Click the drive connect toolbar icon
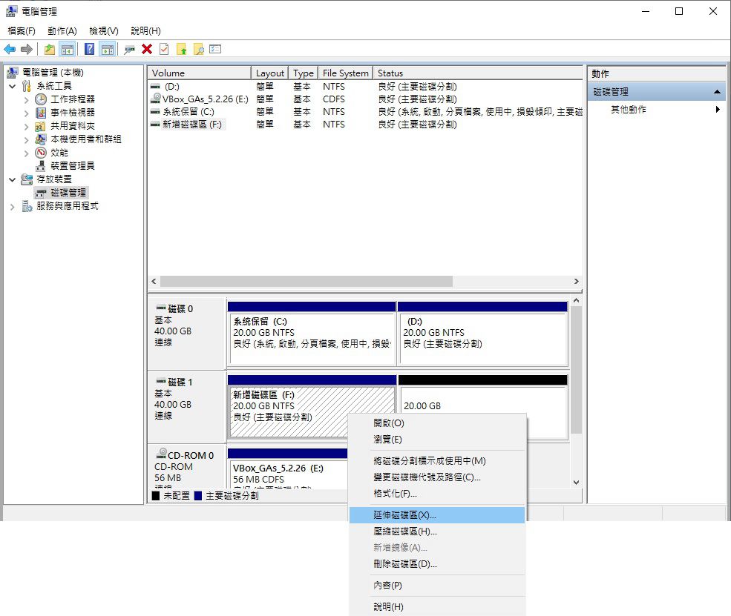 tap(129, 50)
